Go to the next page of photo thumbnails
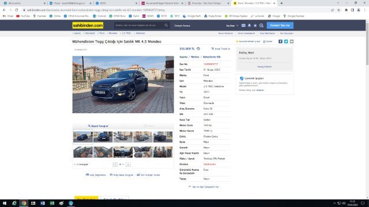This screenshot has height=207, width=369. pos(128,164)
